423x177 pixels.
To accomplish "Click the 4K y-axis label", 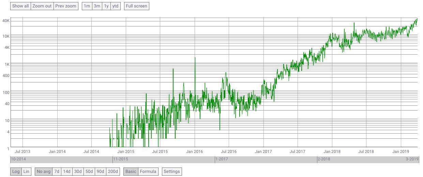I will pyautogui.click(x=7, y=47).
